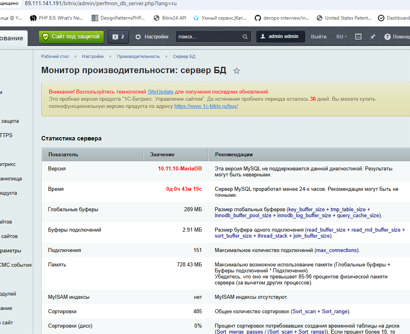Open the keyboard hotkeys icon in the header
The image size is (410, 334).
click(358, 36)
